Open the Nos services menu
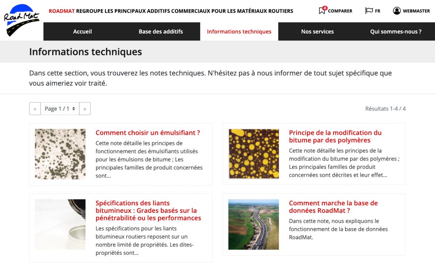 click(x=317, y=31)
